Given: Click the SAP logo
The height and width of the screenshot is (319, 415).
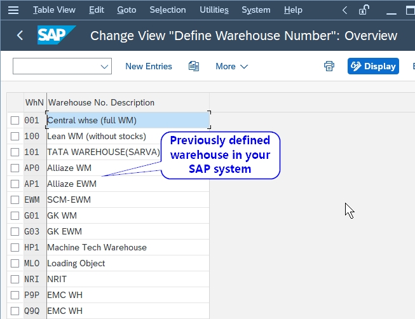Looking at the screenshot, I should [x=57, y=35].
